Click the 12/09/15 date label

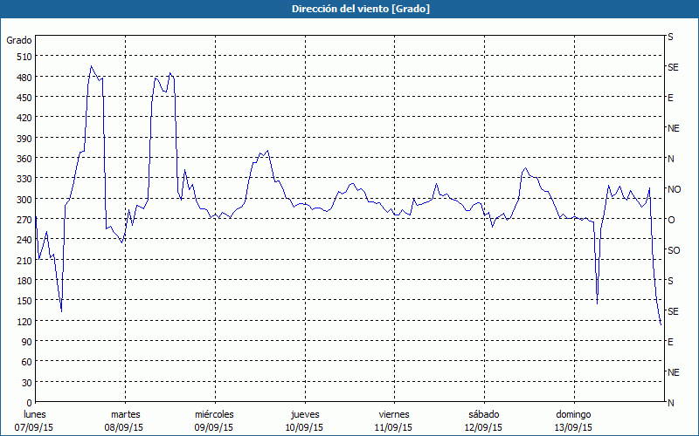(483, 427)
